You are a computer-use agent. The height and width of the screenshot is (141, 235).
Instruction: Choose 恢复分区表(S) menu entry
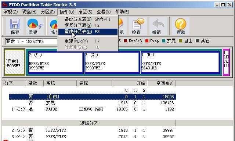(x=88, y=25)
